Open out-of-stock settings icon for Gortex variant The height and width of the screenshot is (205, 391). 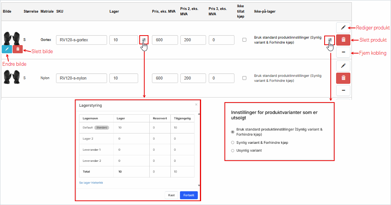330,40
